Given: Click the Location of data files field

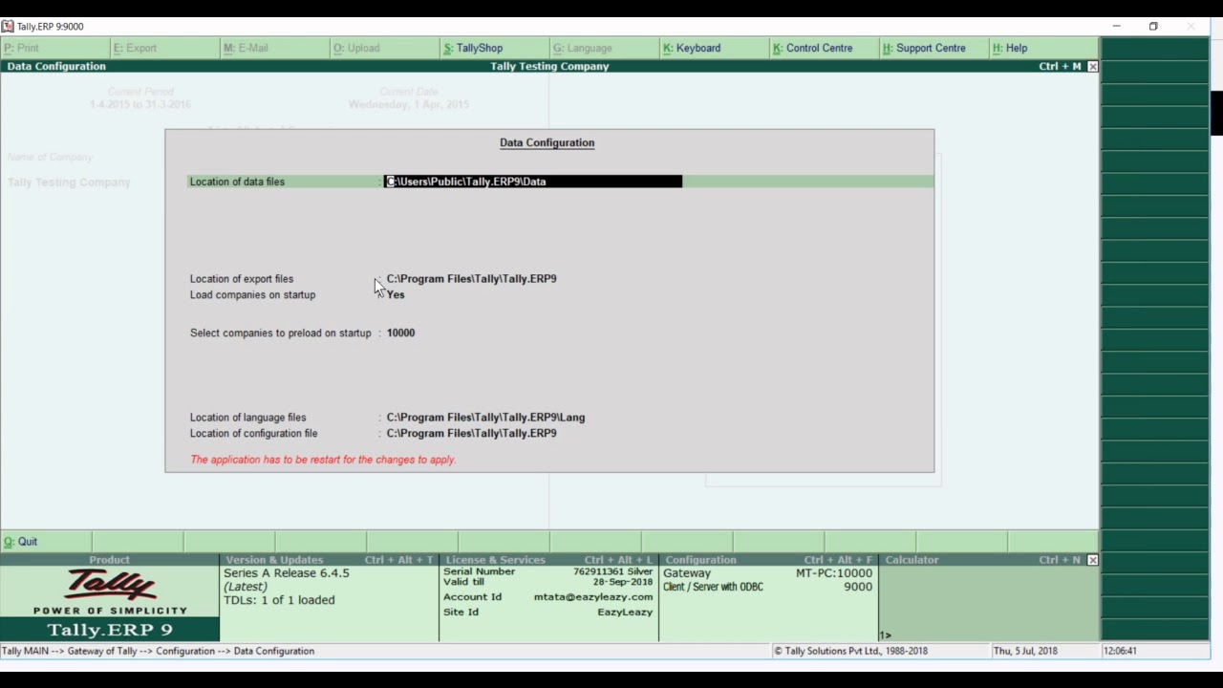Looking at the screenshot, I should pos(533,182).
